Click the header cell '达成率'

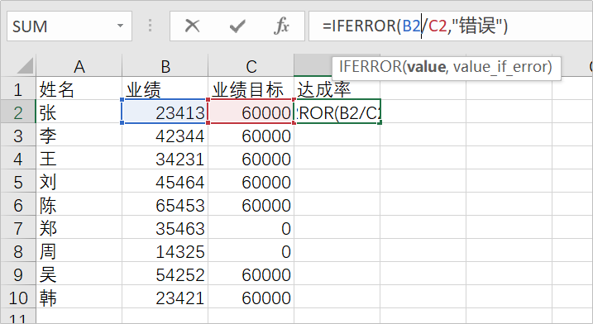click(x=337, y=89)
